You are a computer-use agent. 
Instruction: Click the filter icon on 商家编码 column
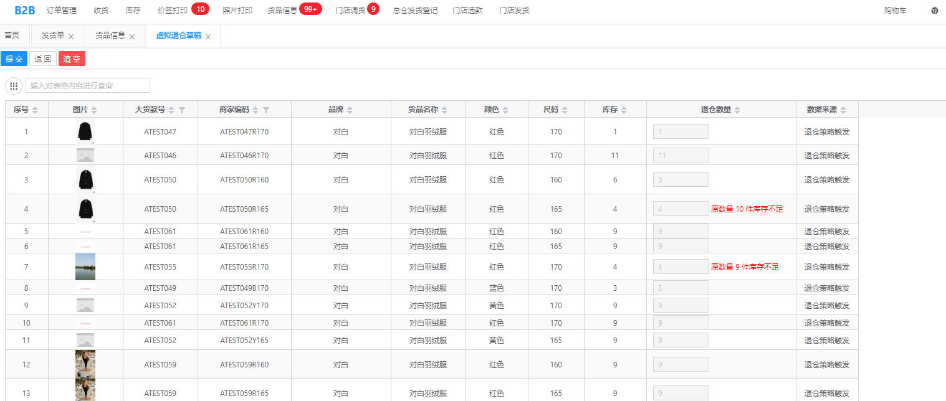266,110
